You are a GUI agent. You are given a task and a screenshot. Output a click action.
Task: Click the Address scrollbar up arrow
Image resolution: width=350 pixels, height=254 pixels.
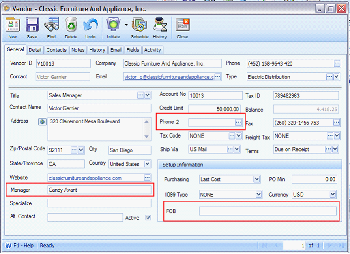(146, 122)
